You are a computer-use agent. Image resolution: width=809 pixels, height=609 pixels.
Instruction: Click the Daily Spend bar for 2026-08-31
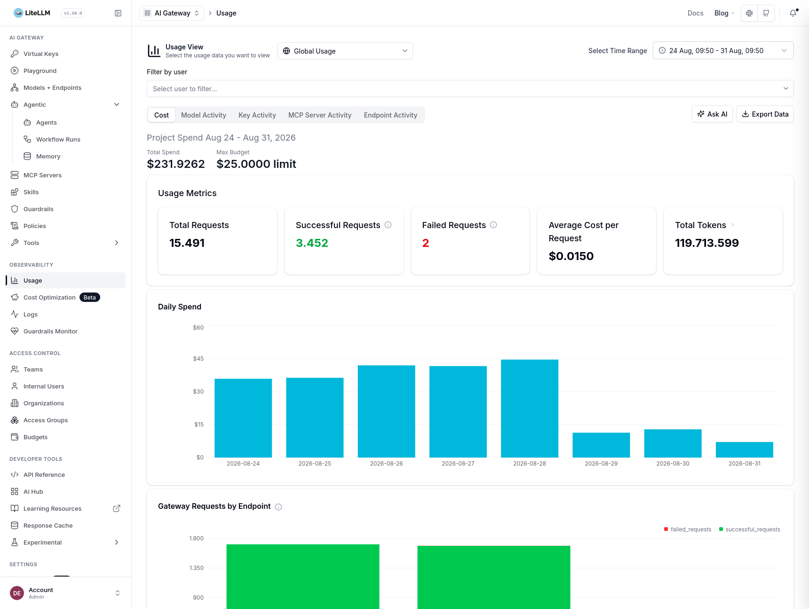(745, 450)
